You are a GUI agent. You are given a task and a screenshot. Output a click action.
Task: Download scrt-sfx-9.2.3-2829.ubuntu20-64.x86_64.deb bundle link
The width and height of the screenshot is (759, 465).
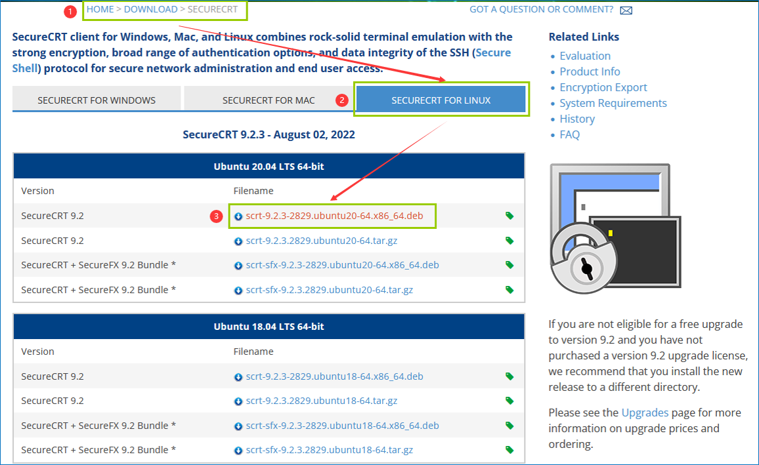click(x=342, y=264)
